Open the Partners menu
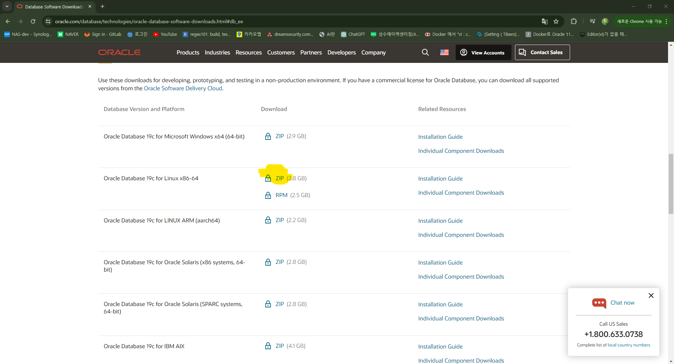Image resolution: width=674 pixels, height=364 pixels. point(311,52)
